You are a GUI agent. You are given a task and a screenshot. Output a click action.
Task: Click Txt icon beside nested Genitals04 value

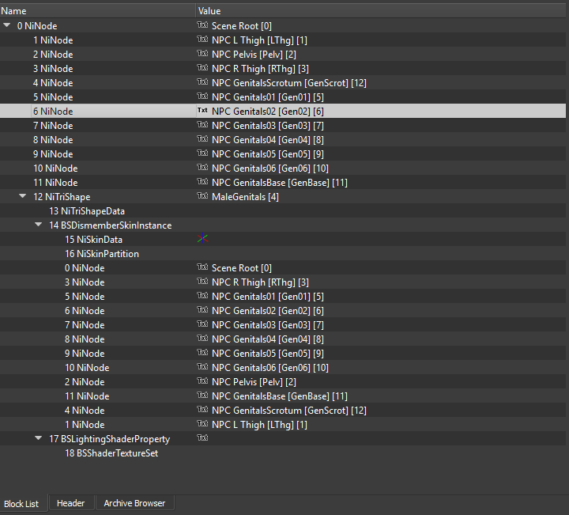tap(202, 338)
